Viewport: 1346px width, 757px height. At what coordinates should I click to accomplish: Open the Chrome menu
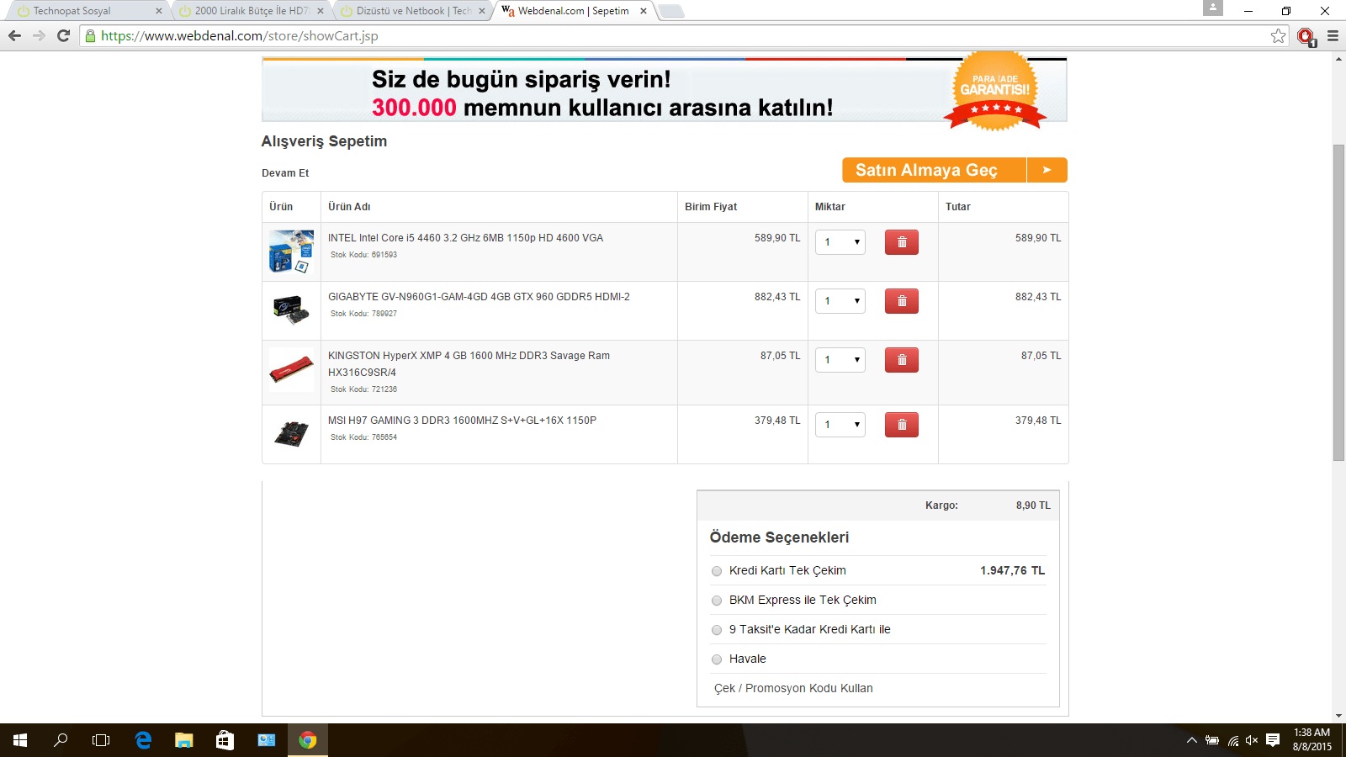point(1333,35)
